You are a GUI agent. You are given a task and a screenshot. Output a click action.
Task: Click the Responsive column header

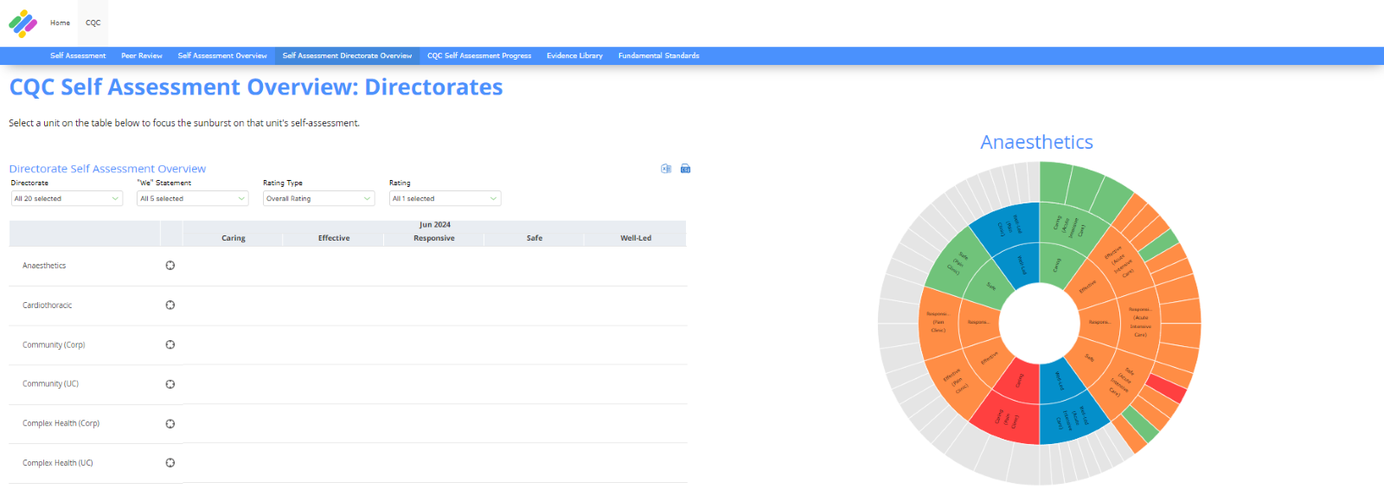tap(434, 238)
